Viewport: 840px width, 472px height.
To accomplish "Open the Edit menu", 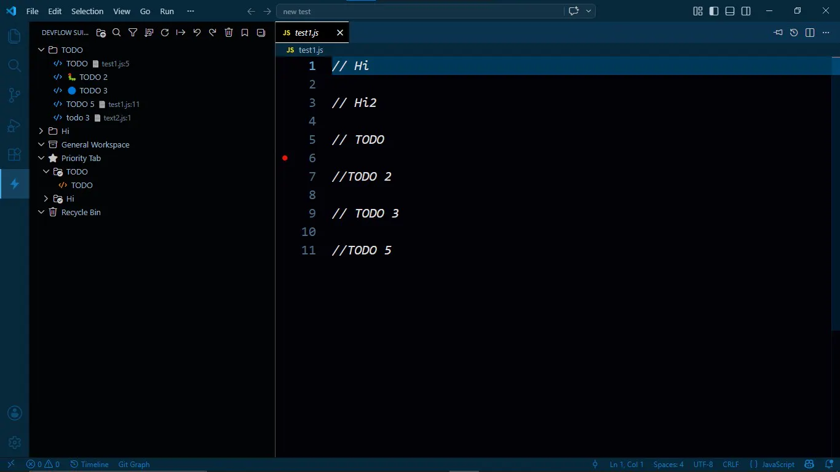I will (x=55, y=11).
